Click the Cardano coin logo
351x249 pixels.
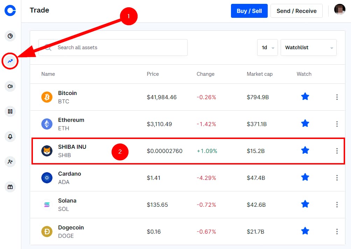(x=47, y=178)
